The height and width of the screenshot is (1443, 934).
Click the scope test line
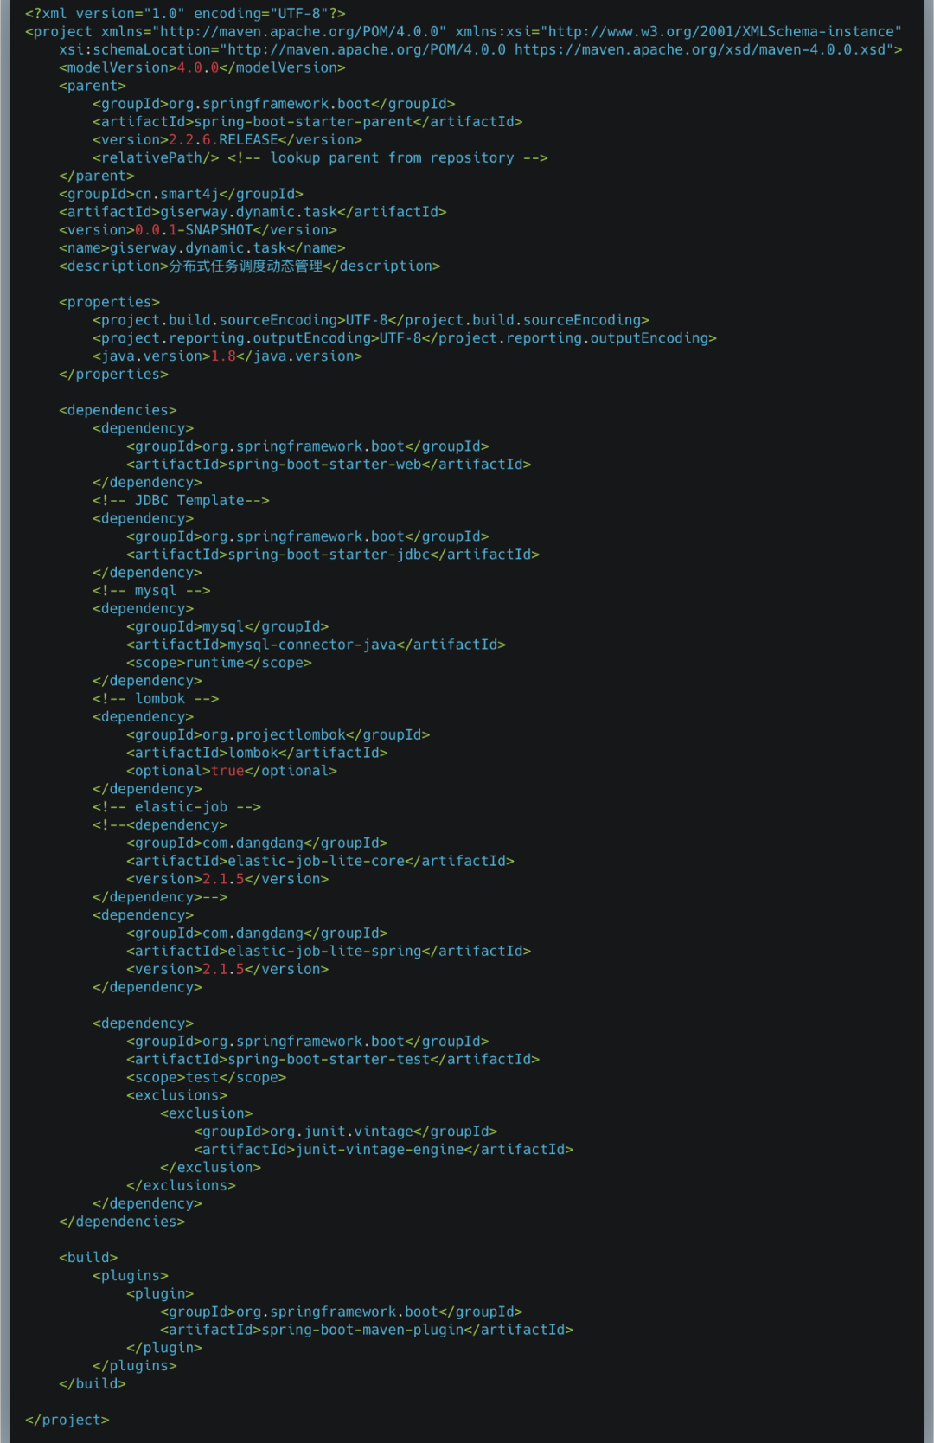[206, 1077]
